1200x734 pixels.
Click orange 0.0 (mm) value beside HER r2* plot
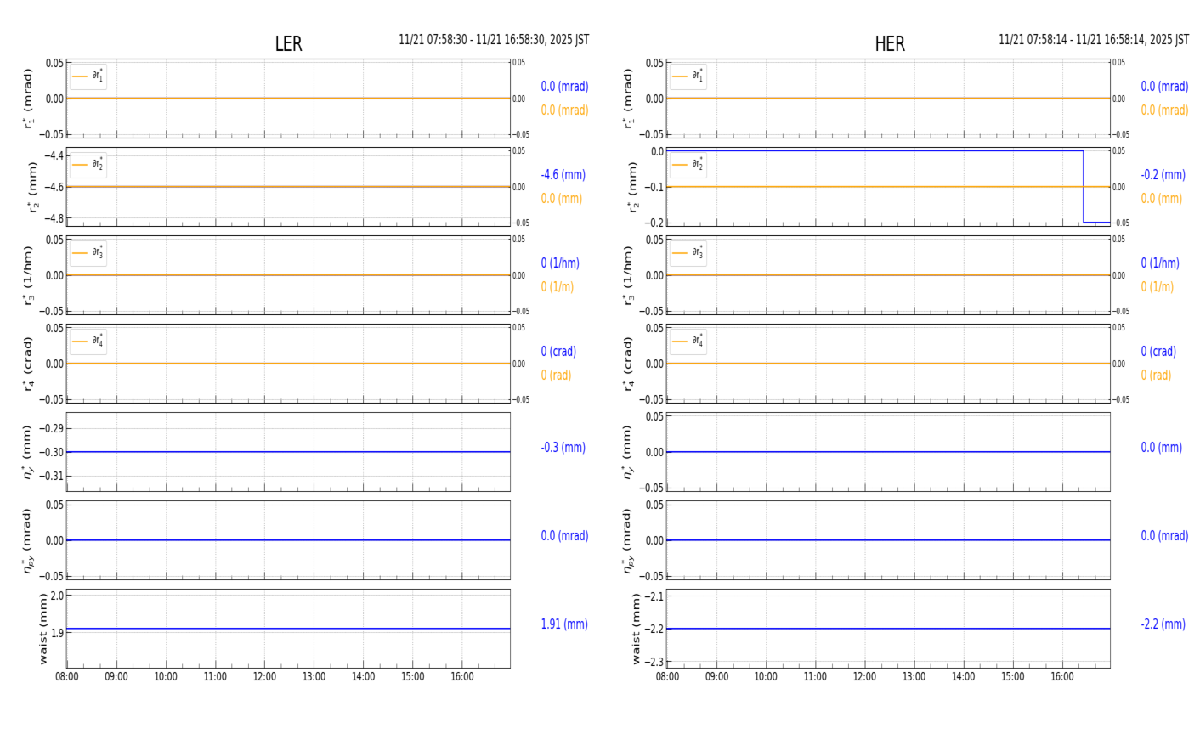[1162, 199]
